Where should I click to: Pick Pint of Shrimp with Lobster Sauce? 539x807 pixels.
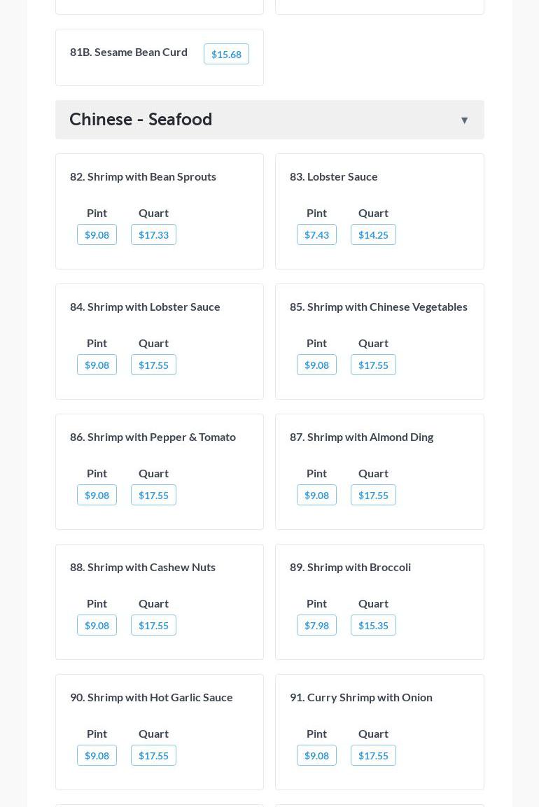click(x=97, y=365)
